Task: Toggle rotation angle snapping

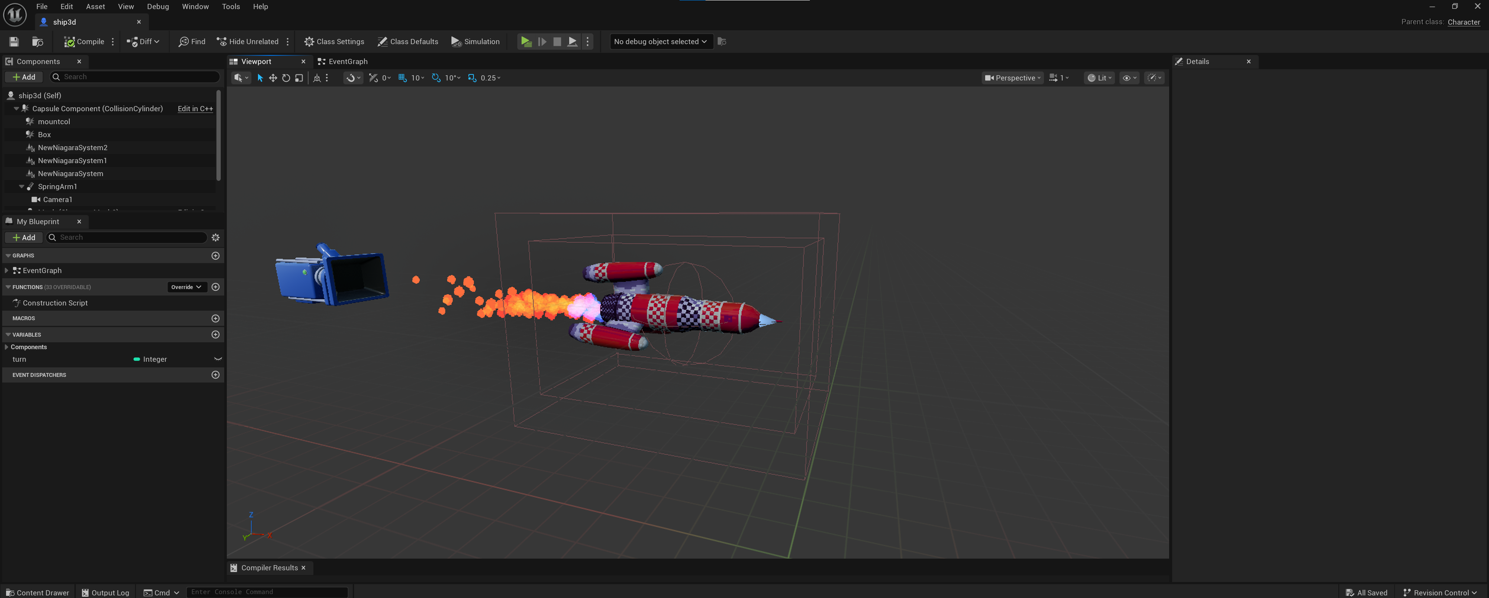Action: click(x=436, y=78)
